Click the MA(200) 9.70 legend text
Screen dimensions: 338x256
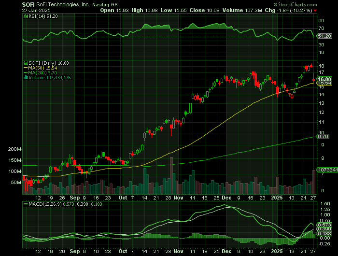pos(42,73)
